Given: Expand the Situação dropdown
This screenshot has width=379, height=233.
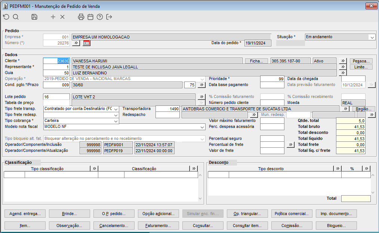Looking at the screenshot, I should pos(372,37).
